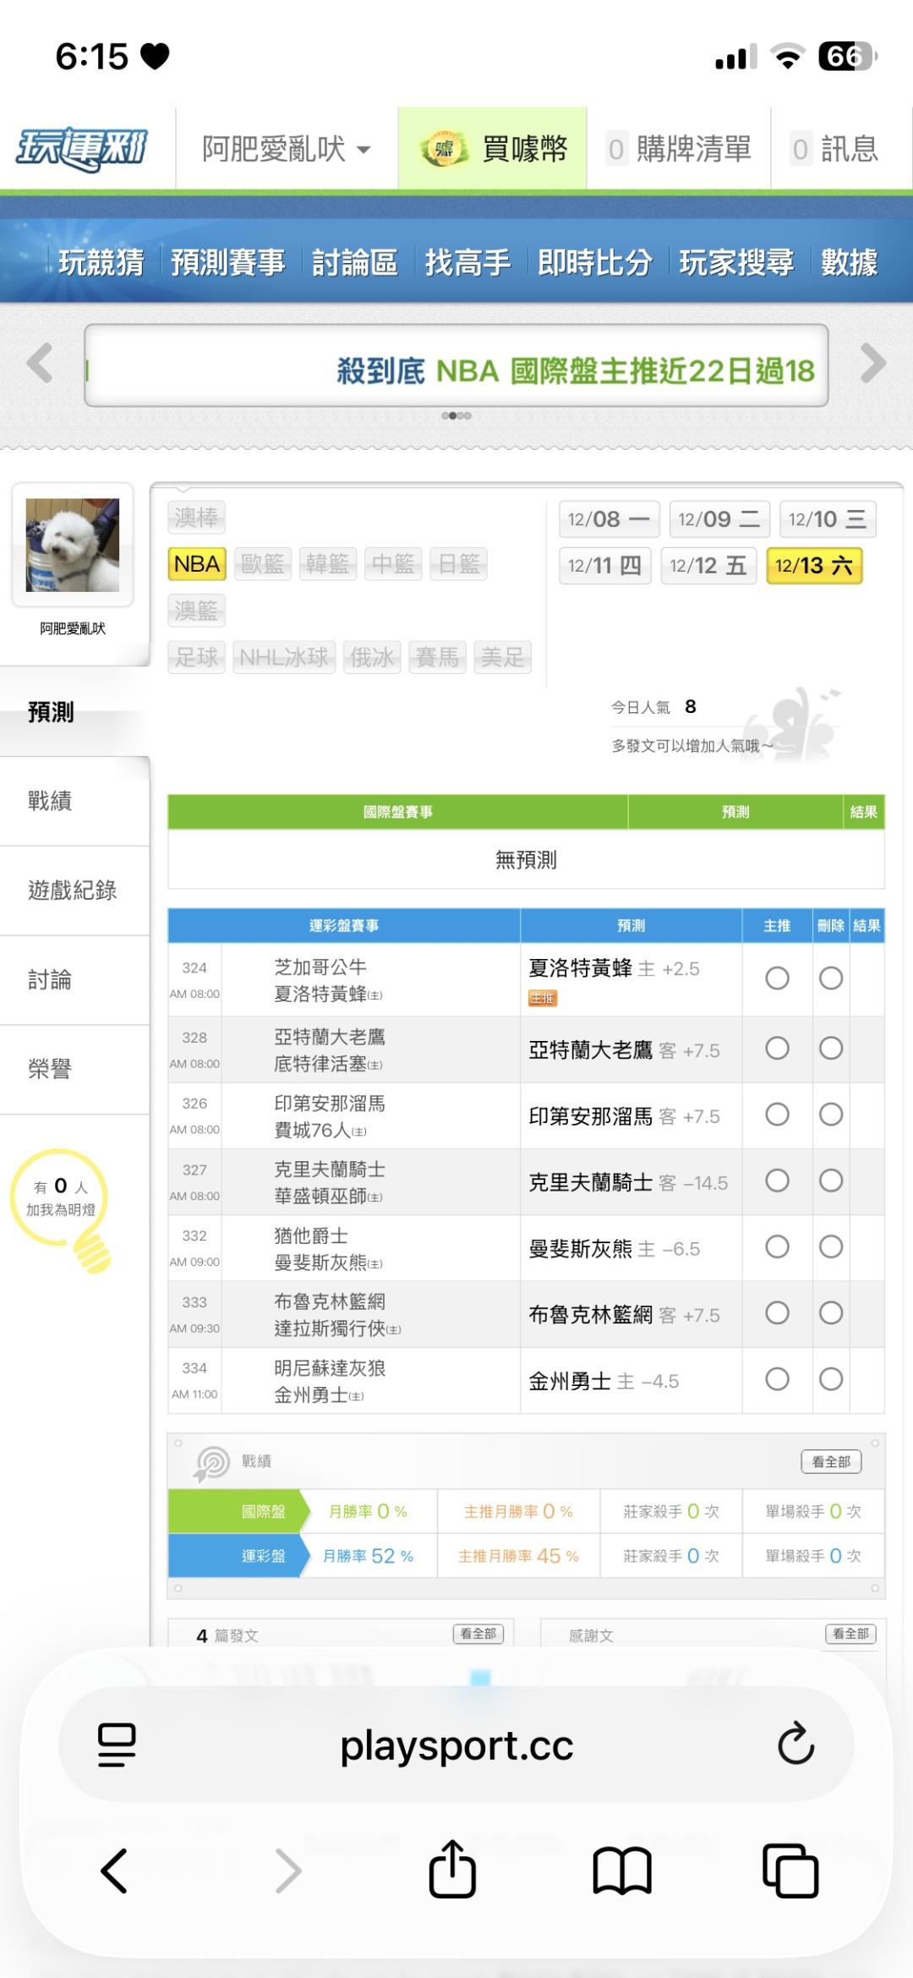913x1978 pixels.
Task: Open the 即時比分 nav menu
Action: (595, 263)
